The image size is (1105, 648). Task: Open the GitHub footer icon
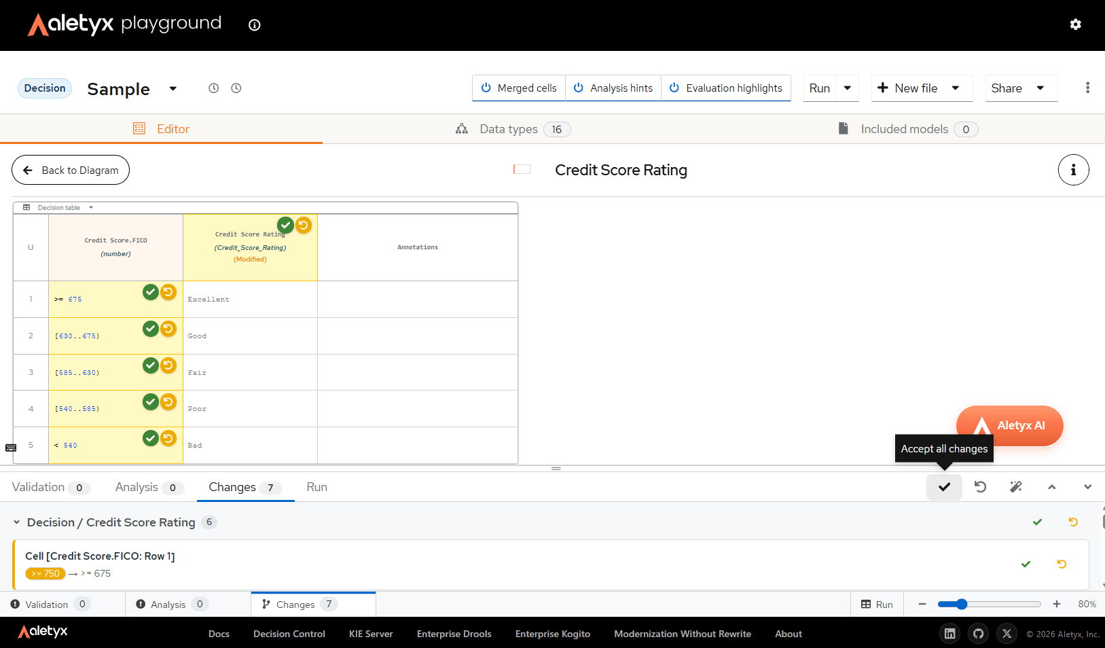pos(978,634)
